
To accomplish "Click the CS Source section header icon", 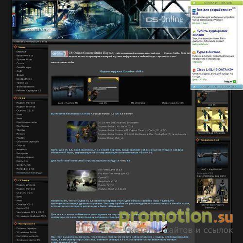I will tap(16, 180).
